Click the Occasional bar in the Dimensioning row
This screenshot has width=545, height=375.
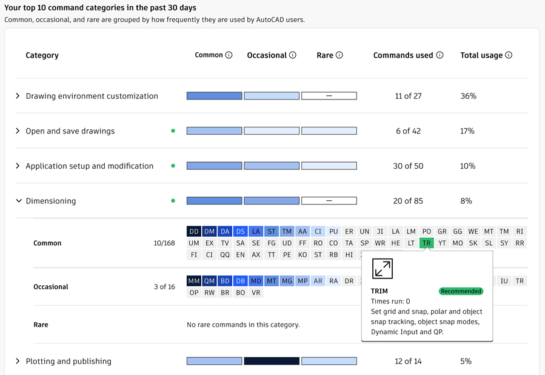(x=272, y=201)
